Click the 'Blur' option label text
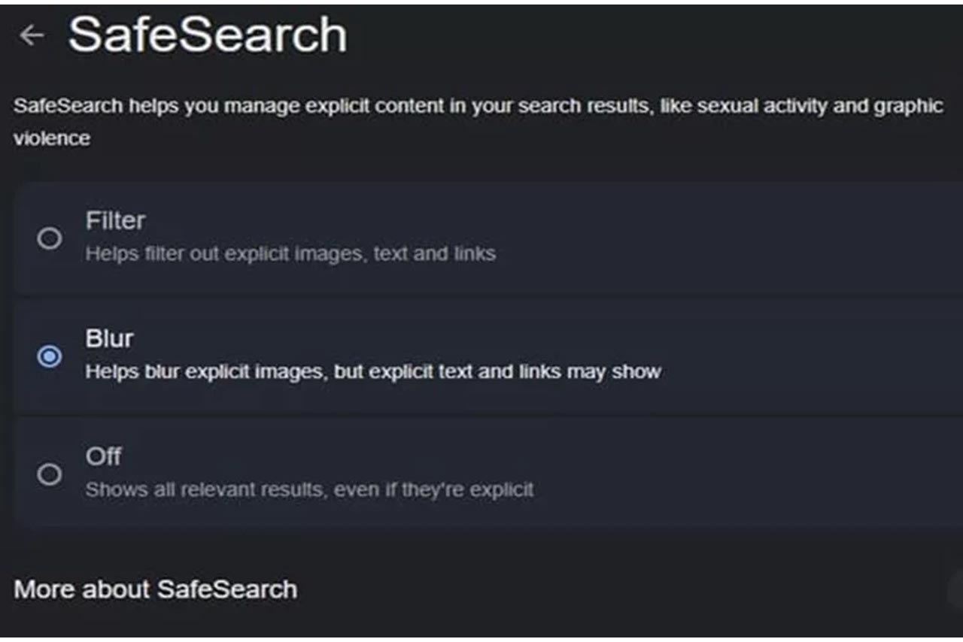This screenshot has height=642, width=963. [x=109, y=338]
